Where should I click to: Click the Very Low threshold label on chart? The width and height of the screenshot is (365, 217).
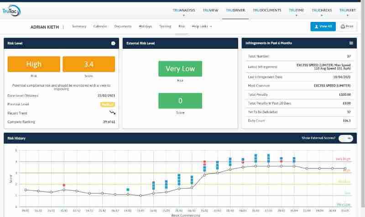[x=344, y=205]
